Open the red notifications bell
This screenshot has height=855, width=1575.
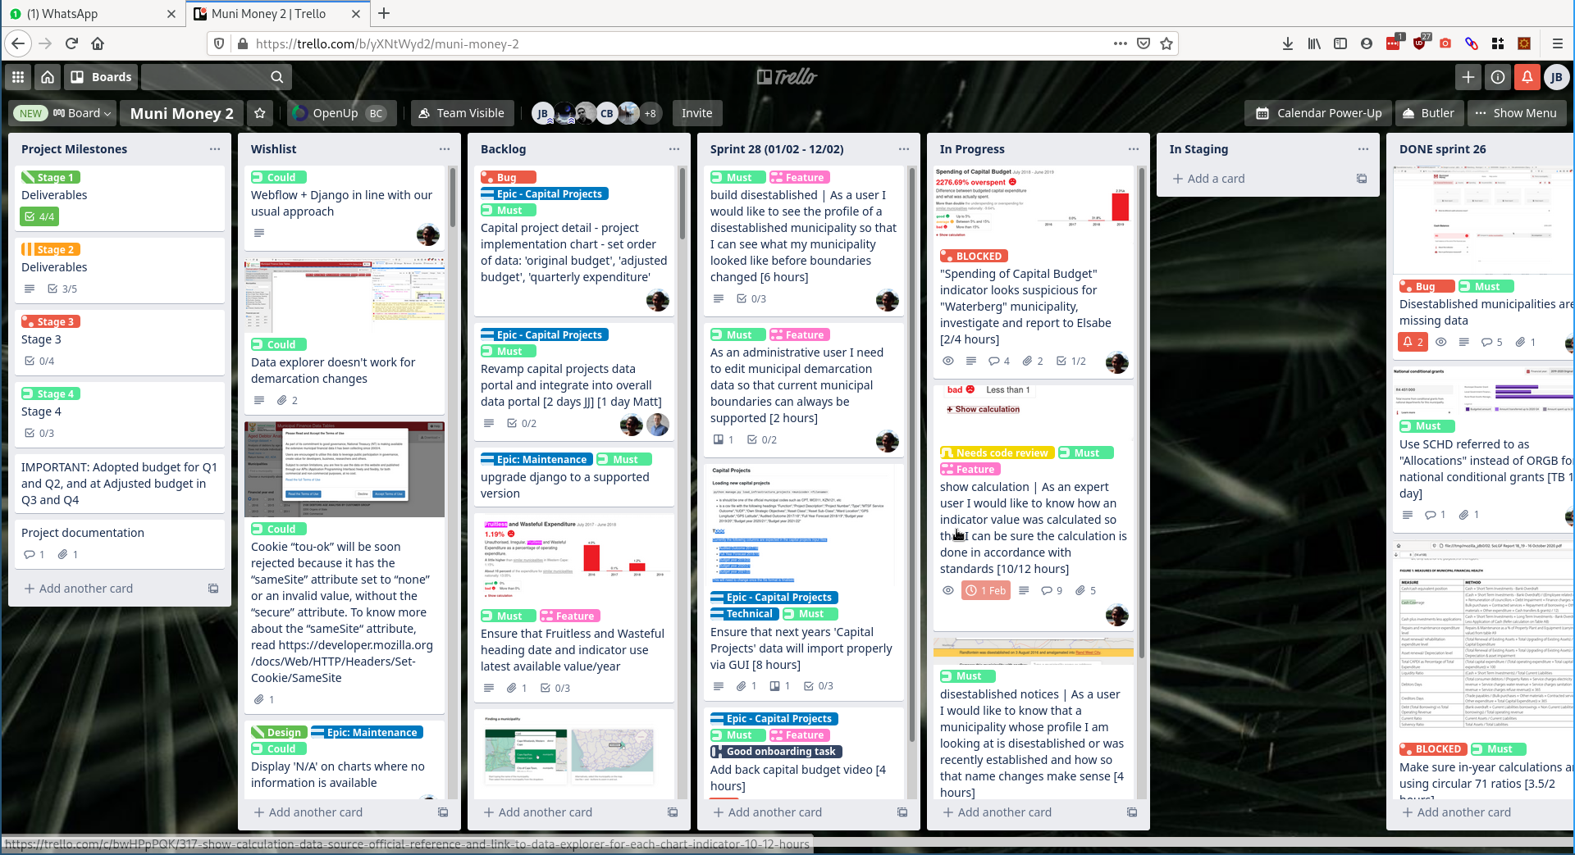1527,77
